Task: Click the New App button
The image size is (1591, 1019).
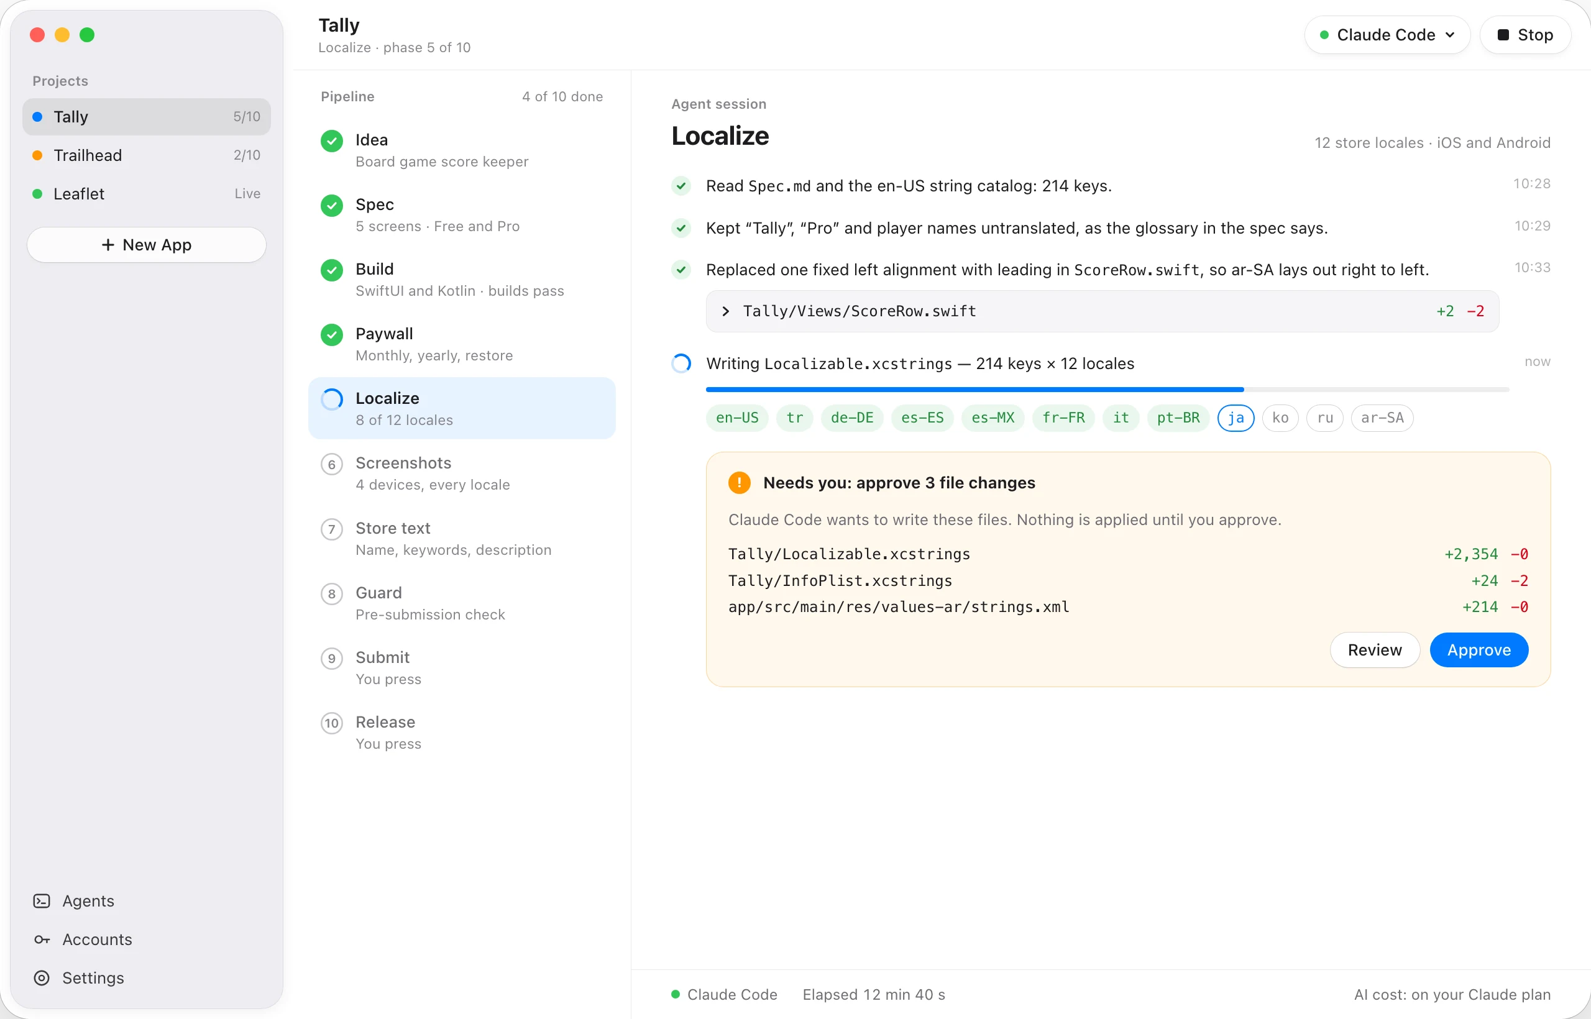Action: pyautogui.click(x=146, y=245)
